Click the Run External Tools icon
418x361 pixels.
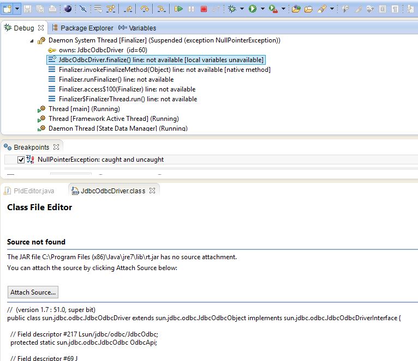[273, 9]
